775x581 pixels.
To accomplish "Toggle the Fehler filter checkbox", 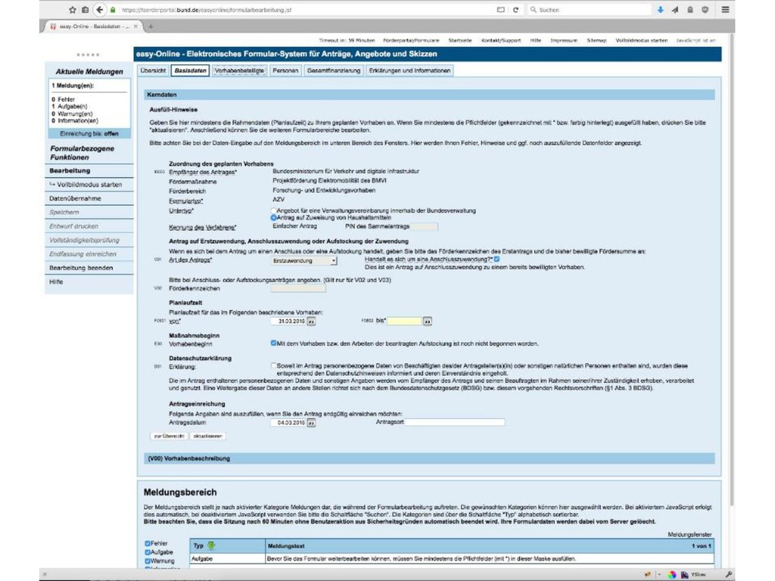I will (x=148, y=543).
